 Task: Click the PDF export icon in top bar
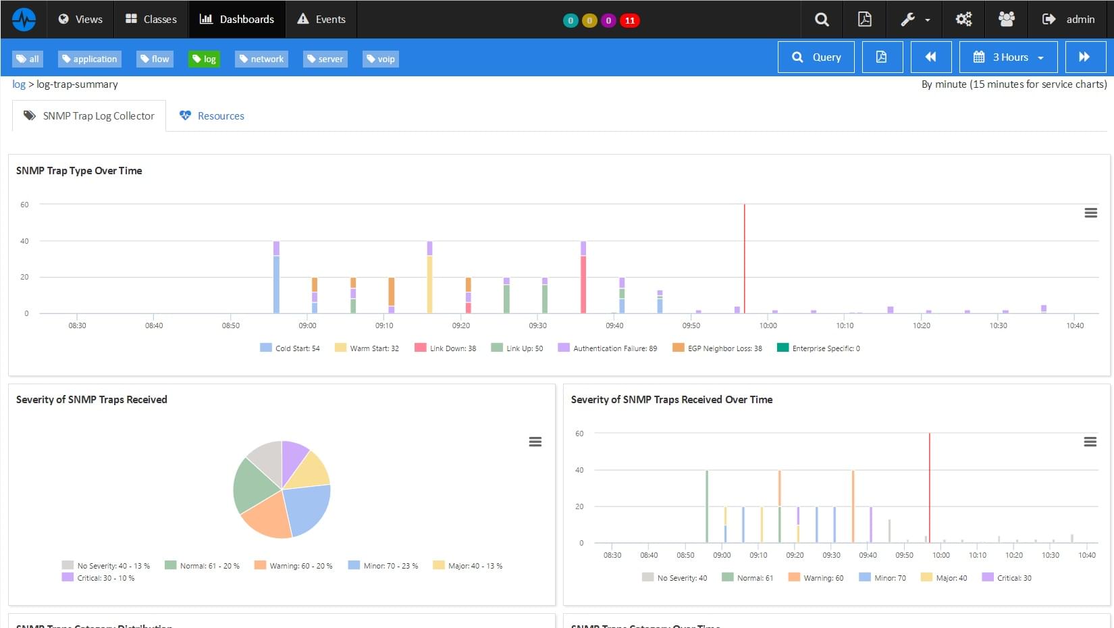point(864,19)
